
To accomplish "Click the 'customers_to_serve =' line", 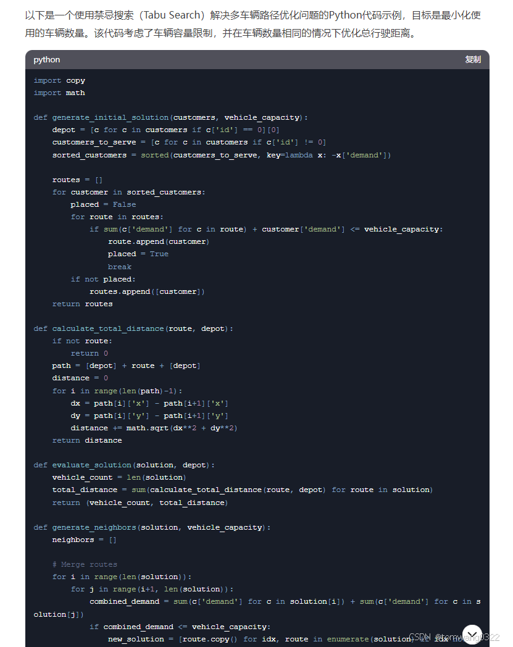I will coord(189,143).
